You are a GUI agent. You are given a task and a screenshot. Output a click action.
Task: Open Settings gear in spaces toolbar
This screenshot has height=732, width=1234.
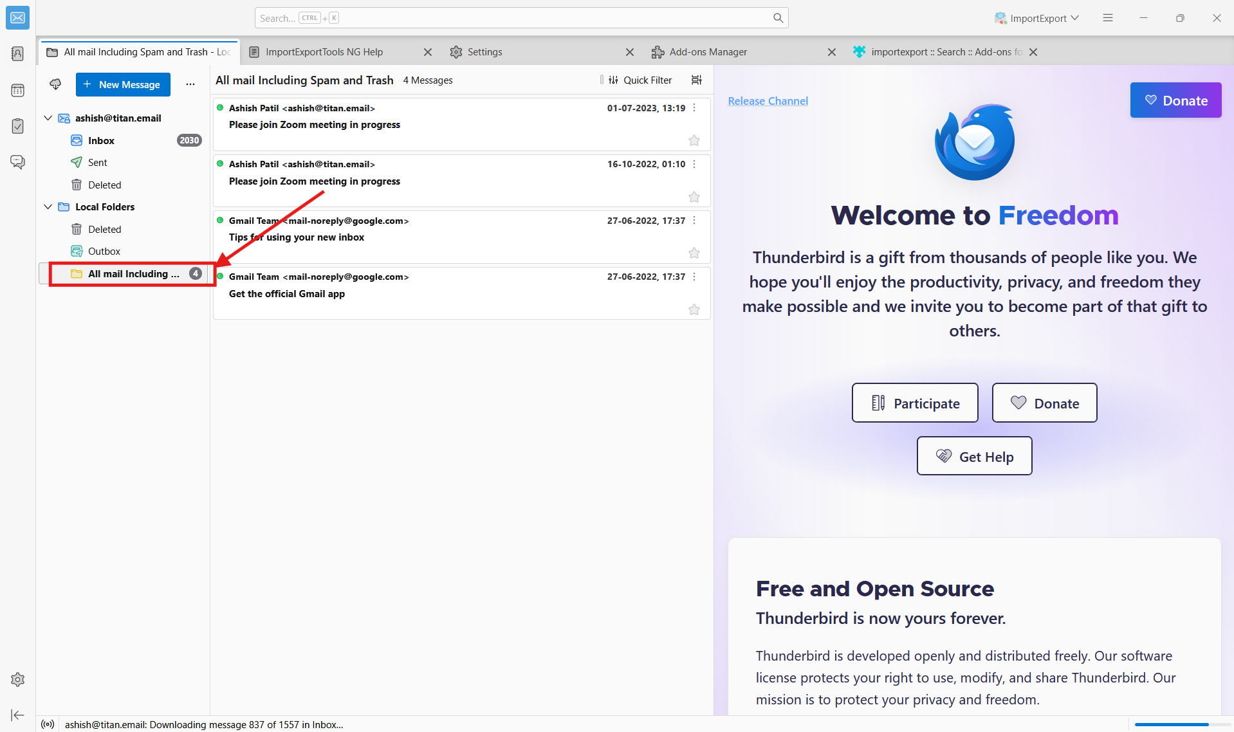[17, 679]
